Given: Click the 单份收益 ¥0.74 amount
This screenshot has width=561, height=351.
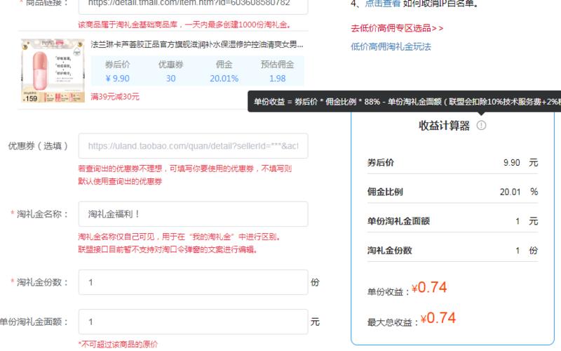Looking at the screenshot, I should pyautogui.click(x=429, y=288).
